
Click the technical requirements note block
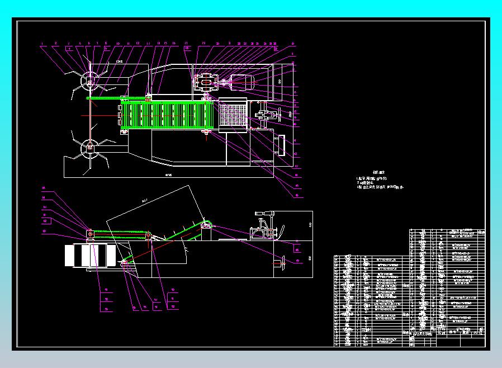pyautogui.click(x=380, y=180)
